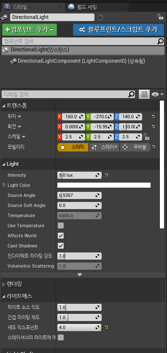Open the 회전 dropdown arrow
The width and height of the screenshot is (167, 353).
point(19,127)
